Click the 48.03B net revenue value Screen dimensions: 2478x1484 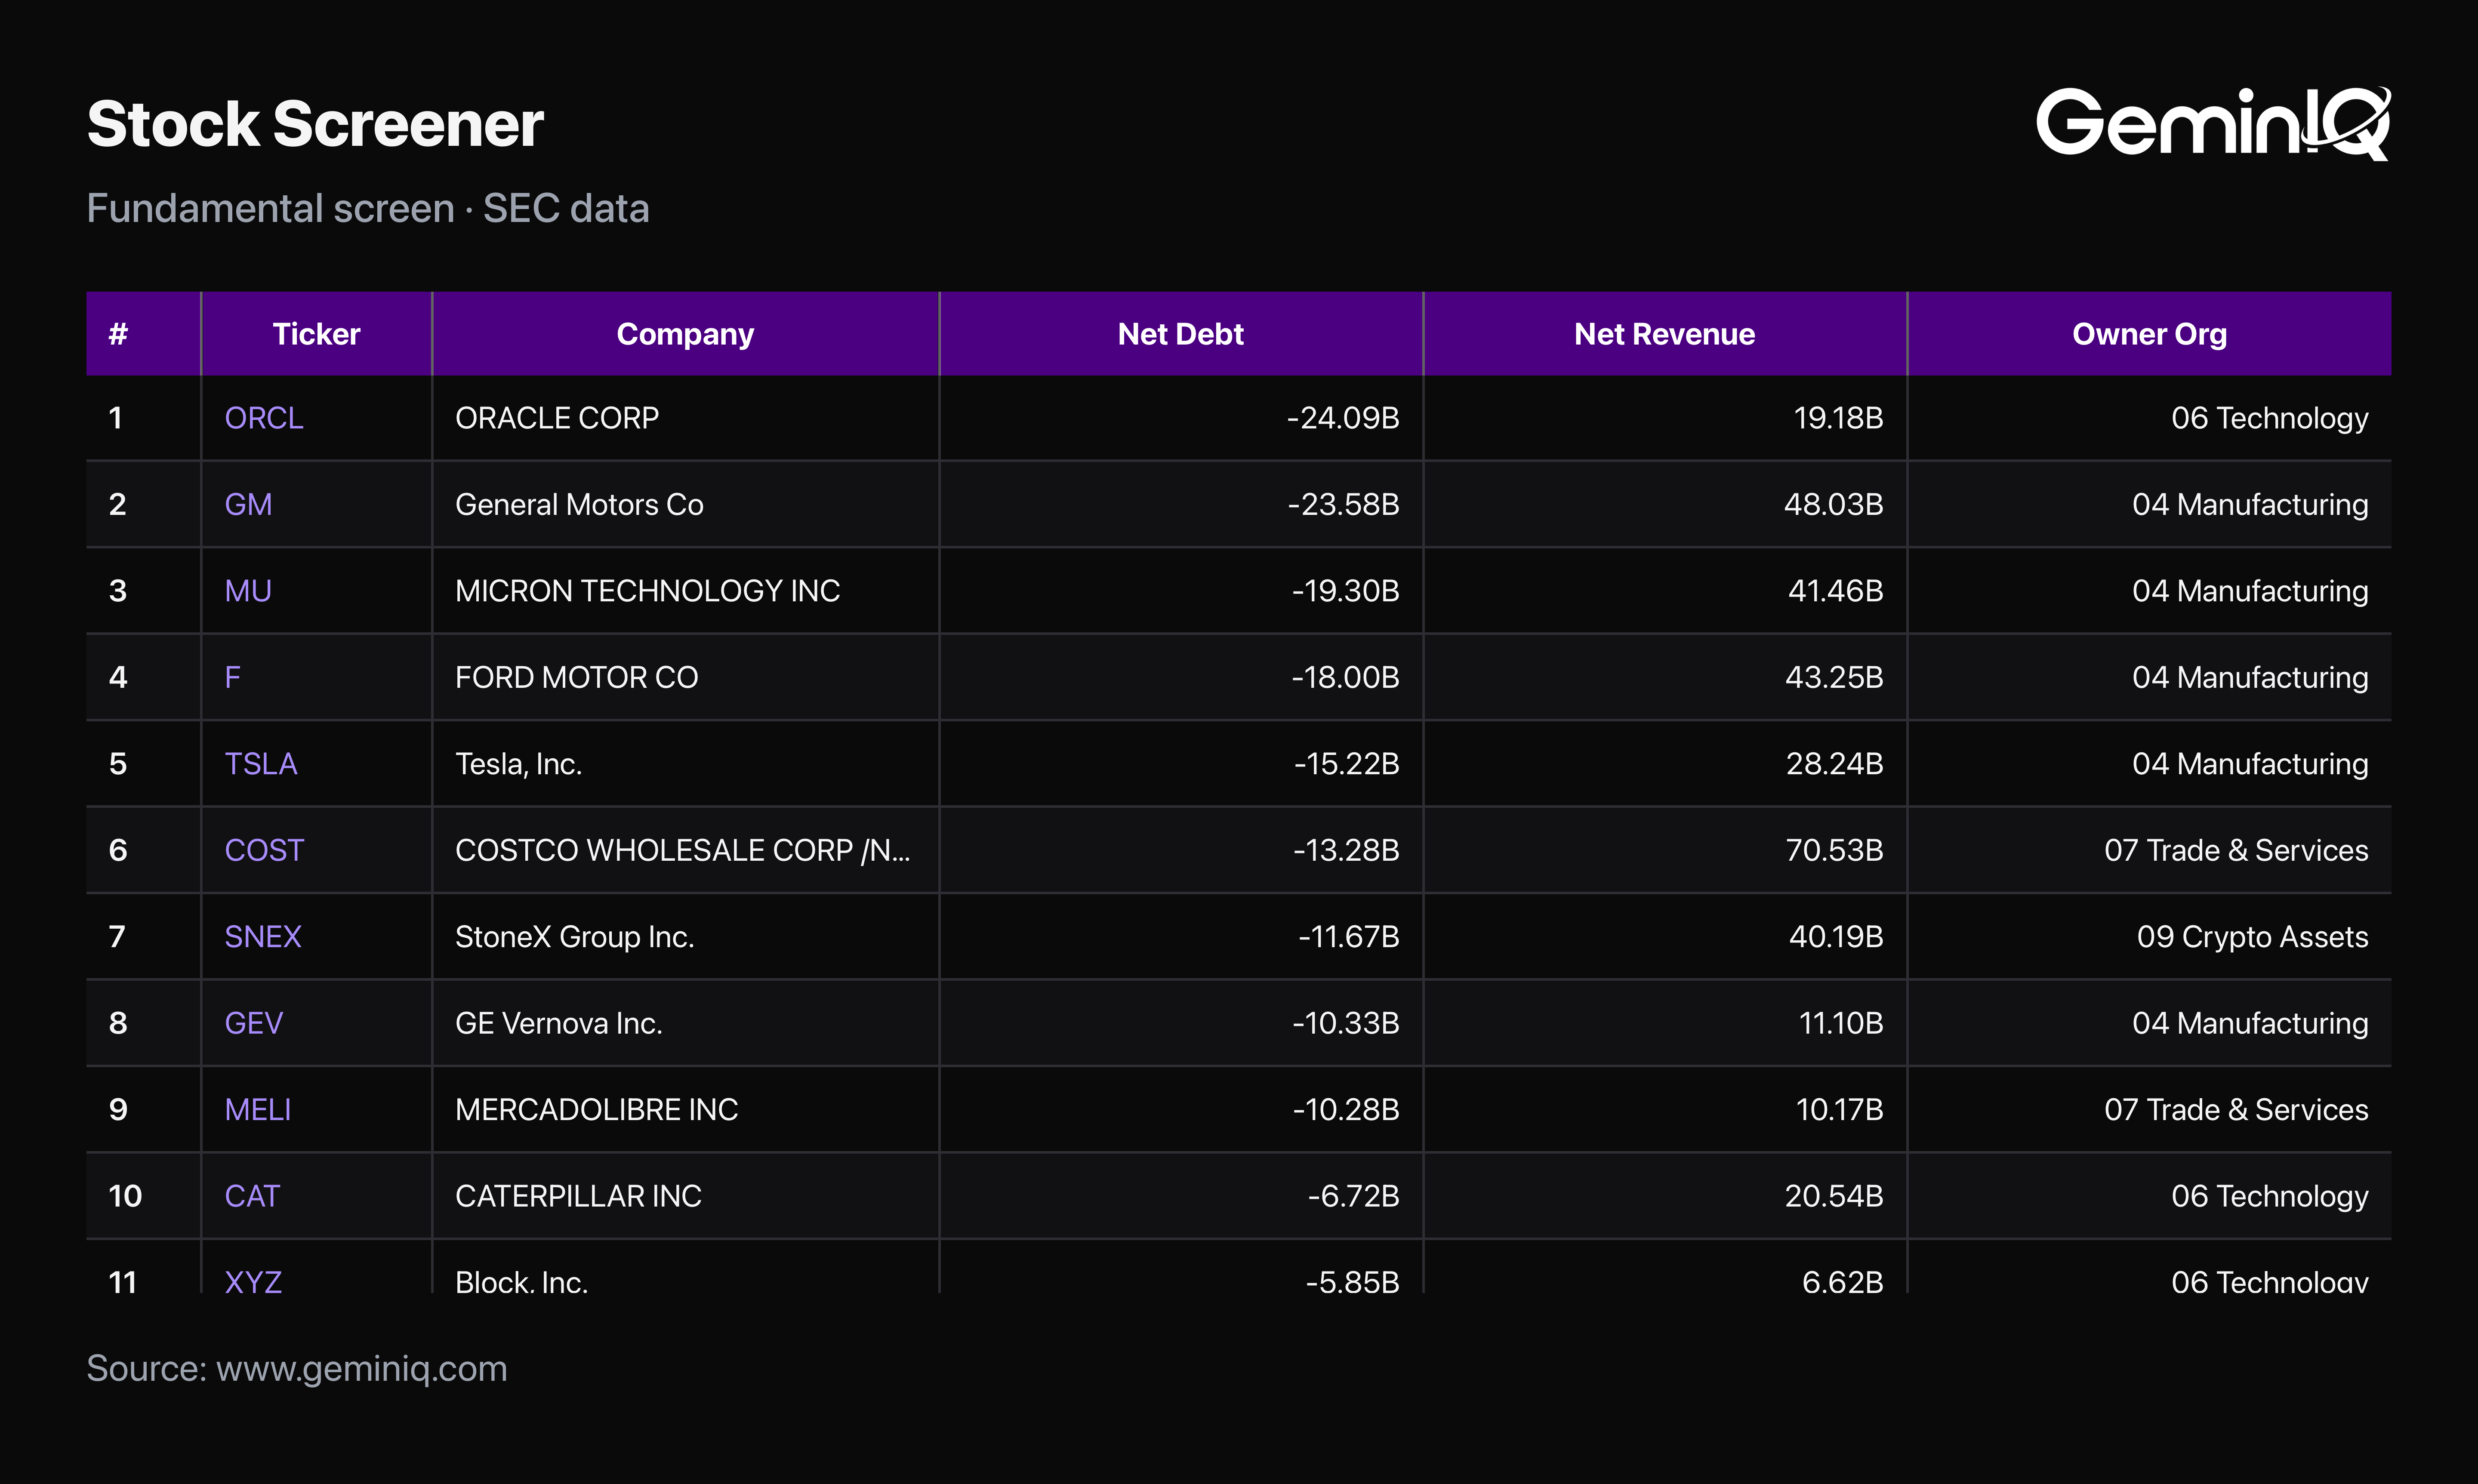click(x=1834, y=504)
